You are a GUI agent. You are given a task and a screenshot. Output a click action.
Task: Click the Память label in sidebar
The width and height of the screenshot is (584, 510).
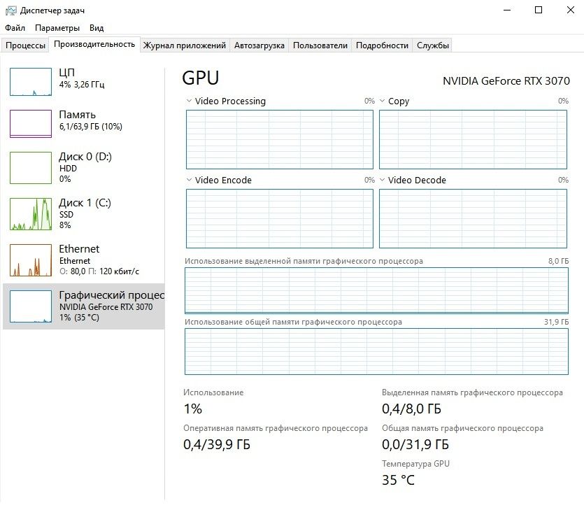click(78, 114)
